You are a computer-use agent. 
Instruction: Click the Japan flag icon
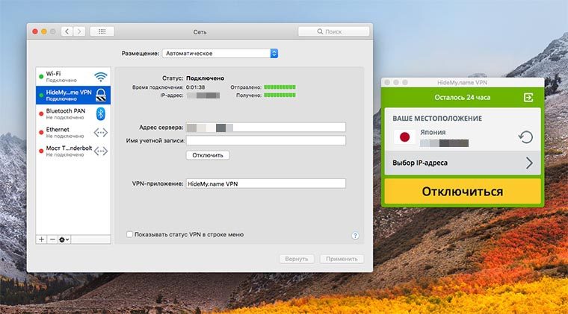[x=404, y=137]
